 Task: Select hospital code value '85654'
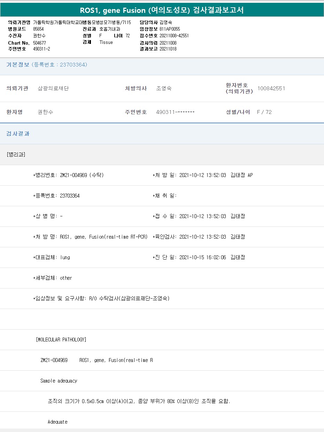point(38,29)
